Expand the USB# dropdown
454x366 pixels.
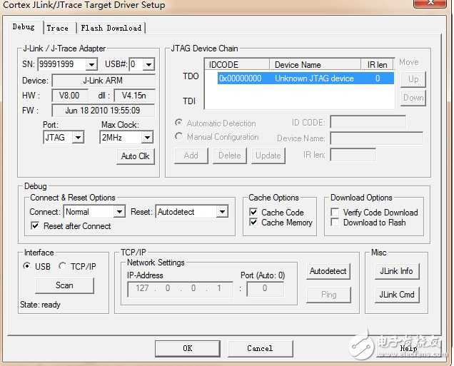pos(148,64)
